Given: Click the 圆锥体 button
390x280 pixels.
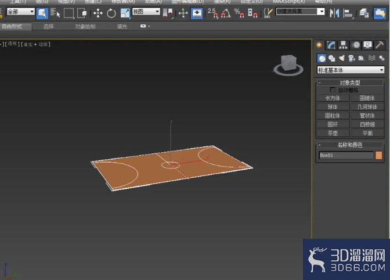Looking at the screenshot, I should 367,98.
